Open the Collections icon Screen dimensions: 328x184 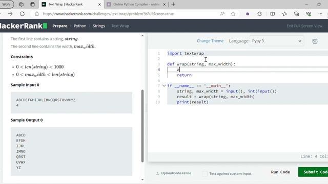296,14
